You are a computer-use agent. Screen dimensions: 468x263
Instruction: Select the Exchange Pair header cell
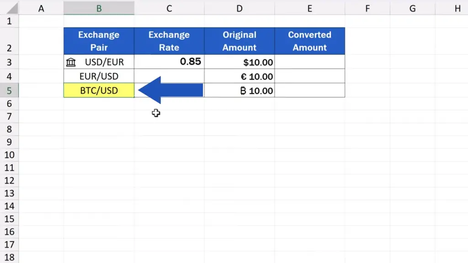pos(99,41)
